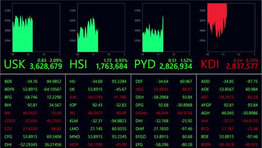Select the ADE ticker symbol
The height and width of the screenshot is (148, 262).
(x=205, y=89)
